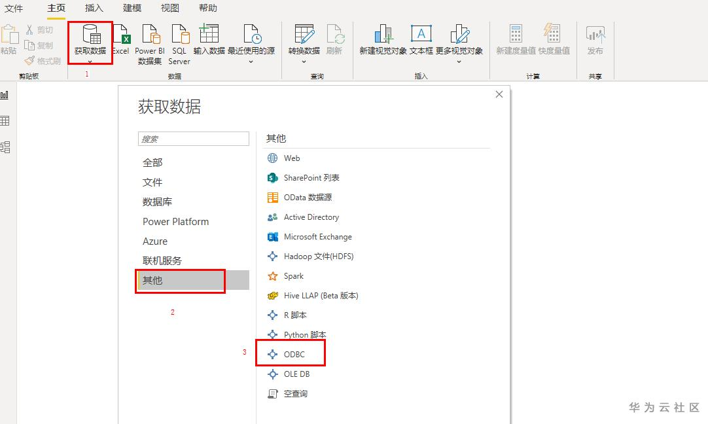This screenshot has width=708, height=424.
Task: Switch to the 建模 ribbon tab
Action: point(132,8)
